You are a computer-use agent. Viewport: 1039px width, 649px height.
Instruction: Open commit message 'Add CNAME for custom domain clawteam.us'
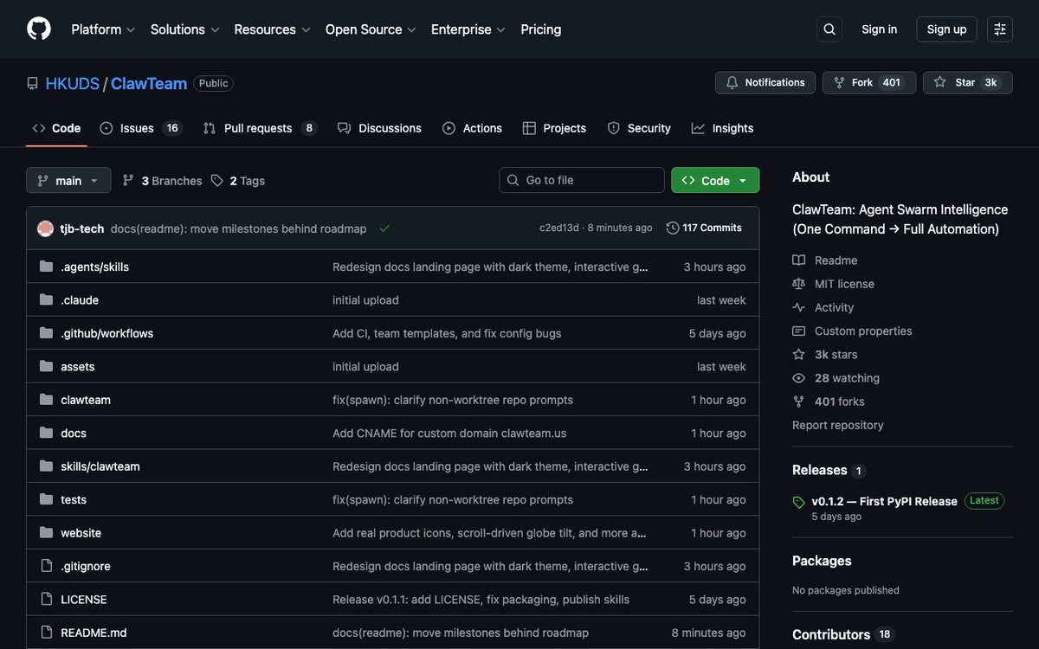click(449, 434)
